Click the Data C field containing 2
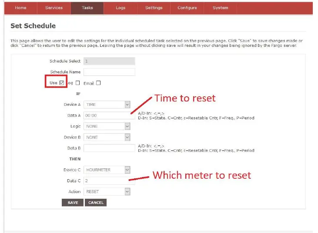This screenshot has width=318, height=233. [x=109, y=181]
